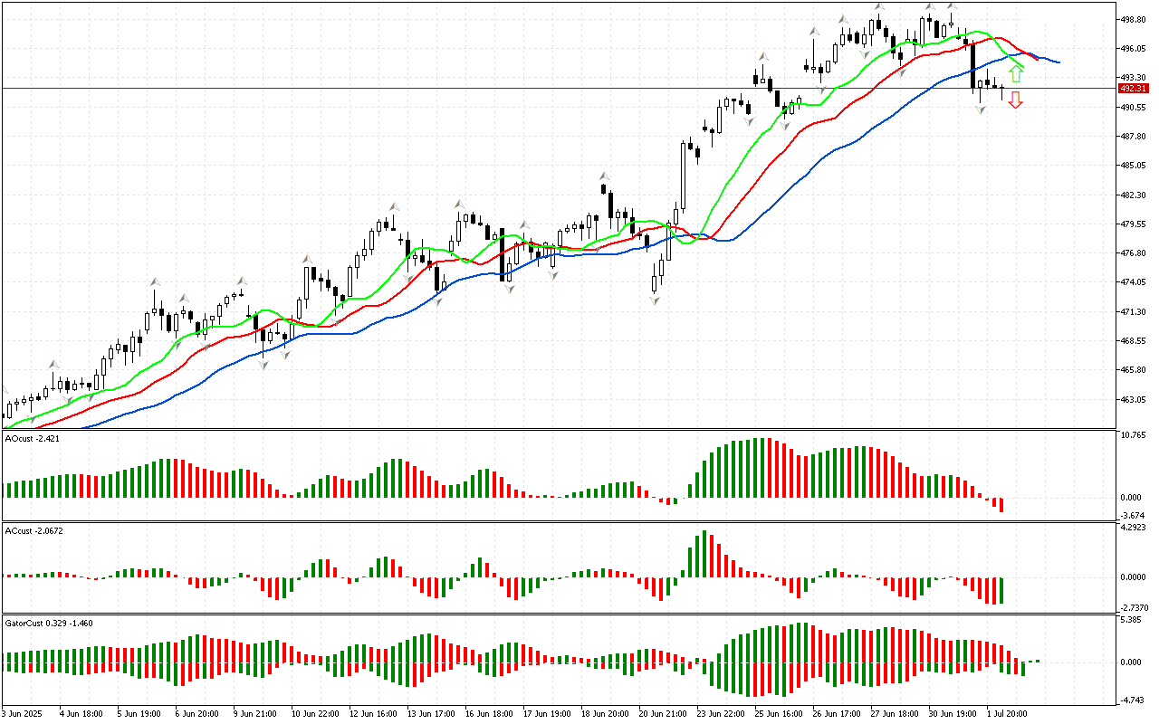Screen dimensions: 1159x724
Task: Click the 498.80 price scale value
Action: pos(1134,18)
